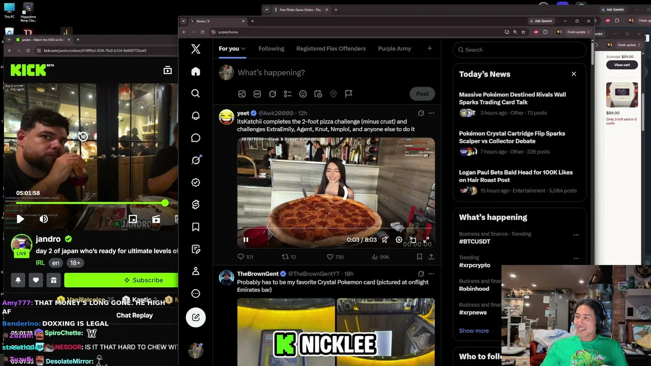Click Ask Gemini in the X window
The height and width of the screenshot is (366, 651).
point(541,21)
